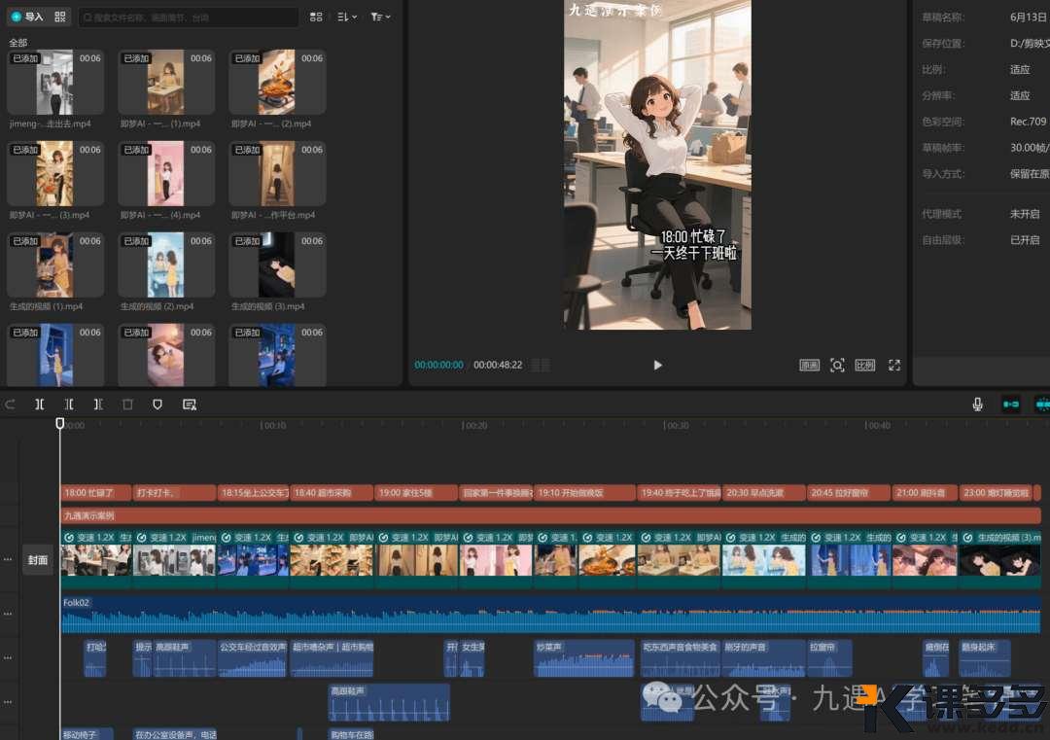The image size is (1050, 740).
Task: Click the split clip icon
Action: 40,405
